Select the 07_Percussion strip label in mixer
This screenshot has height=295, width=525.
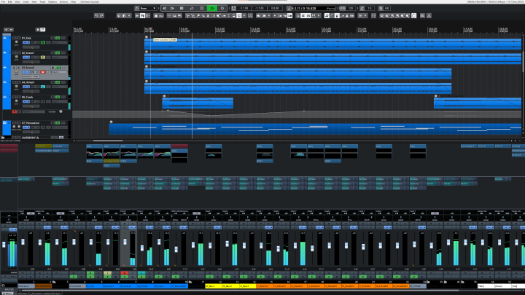click(x=179, y=286)
